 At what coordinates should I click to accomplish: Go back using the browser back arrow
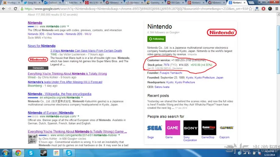coord(3,8)
